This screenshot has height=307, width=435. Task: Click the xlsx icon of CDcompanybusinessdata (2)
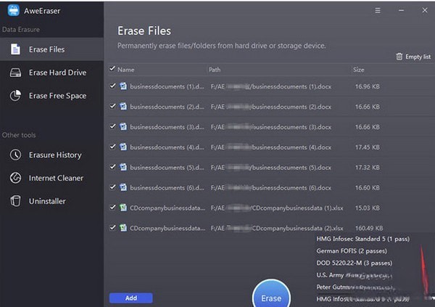click(123, 228)
